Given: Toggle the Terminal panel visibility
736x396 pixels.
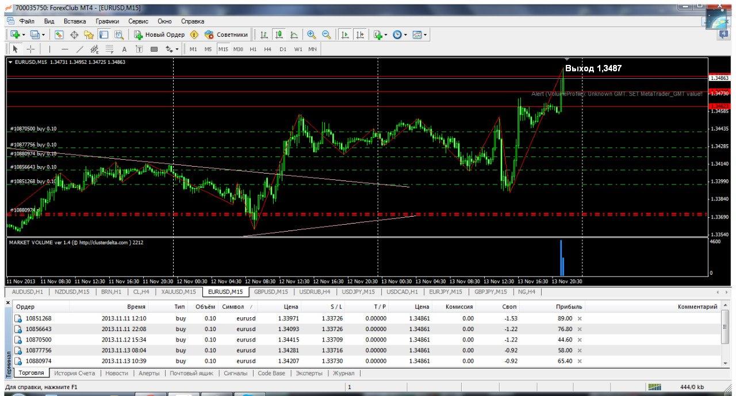Looking at the screenshot, I should (x=104, y=34).
